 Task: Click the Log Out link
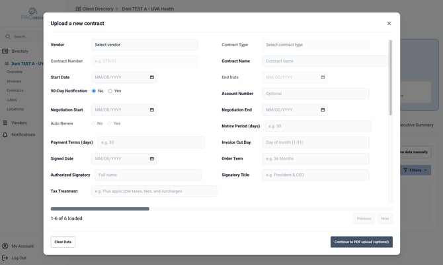tap(19, 258)
